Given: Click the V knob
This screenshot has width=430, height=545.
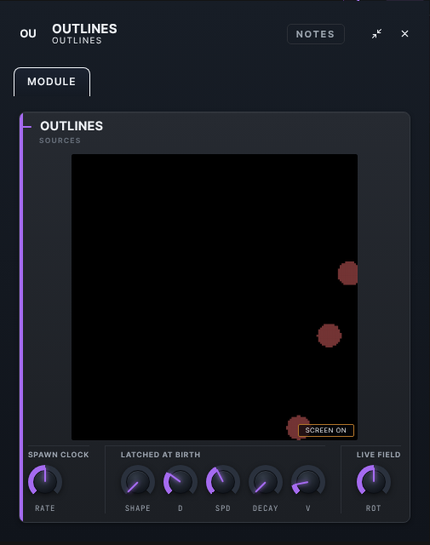Looking at the screenshot, I should click(308, 482).
